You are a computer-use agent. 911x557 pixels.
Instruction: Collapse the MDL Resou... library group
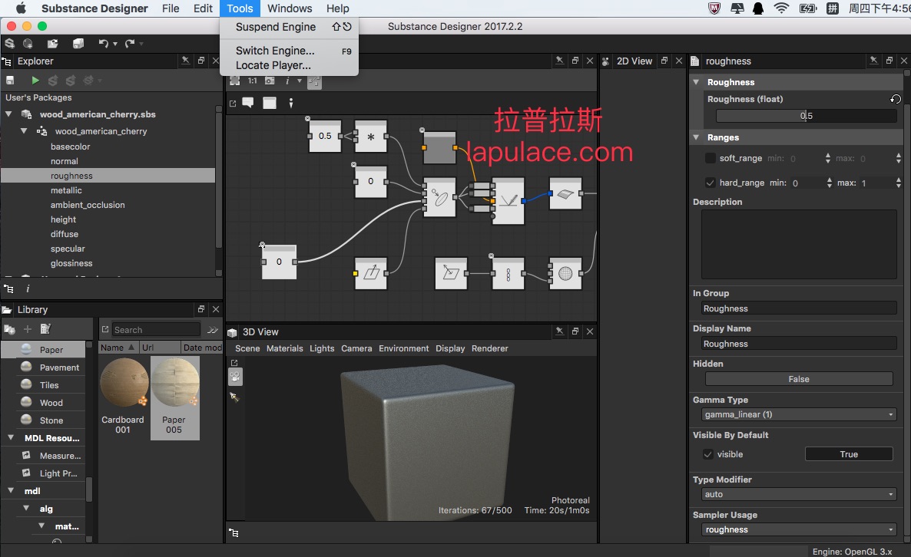pyautogui.click(x=11, y=437)
